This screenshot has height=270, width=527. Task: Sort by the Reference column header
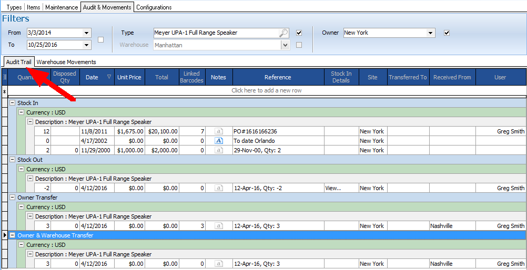click(278, 77)
